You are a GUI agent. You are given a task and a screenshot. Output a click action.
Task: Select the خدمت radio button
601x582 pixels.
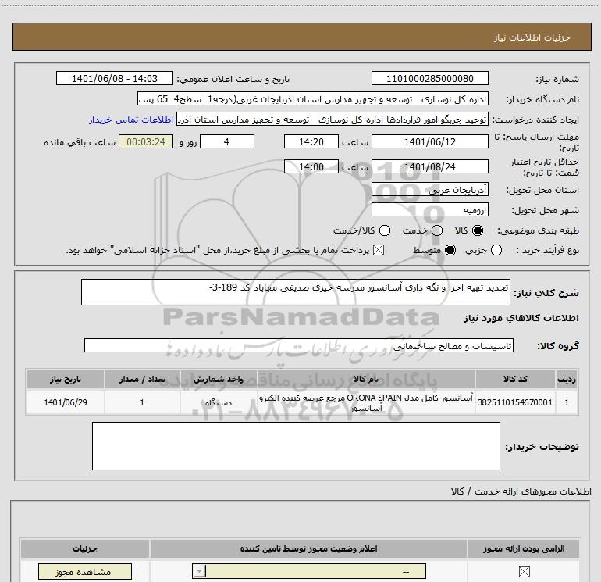point(437,230)
